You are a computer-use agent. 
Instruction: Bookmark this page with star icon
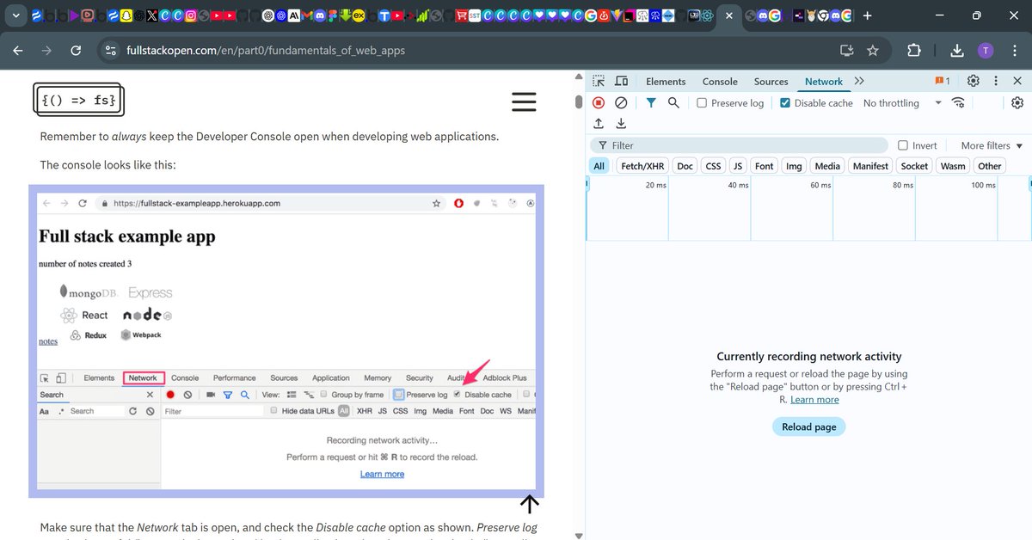coord(873,51)
